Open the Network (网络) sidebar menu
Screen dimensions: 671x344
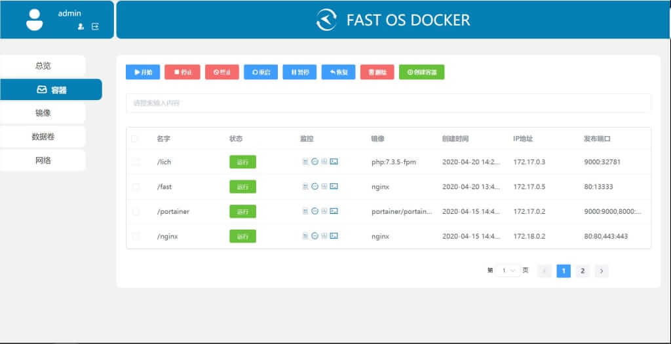click(x=43, y=161)
